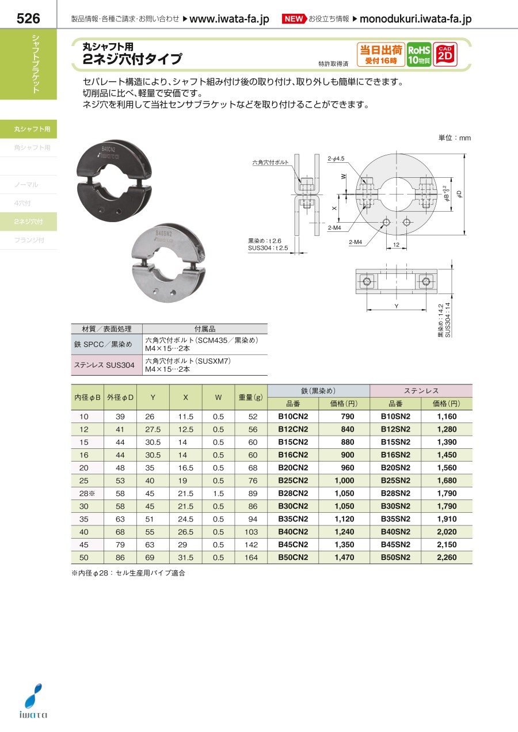Open the www.iwata-fa.jp link
This screenshot has height=732, width=518.
click(x=229, y=19)
